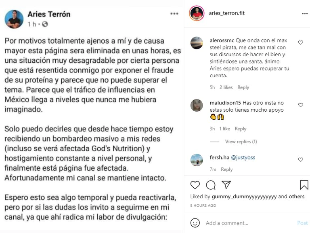Screen dimensions: 310x233
Task: Reply to alerossmc's comment
Action: point(243,87)
